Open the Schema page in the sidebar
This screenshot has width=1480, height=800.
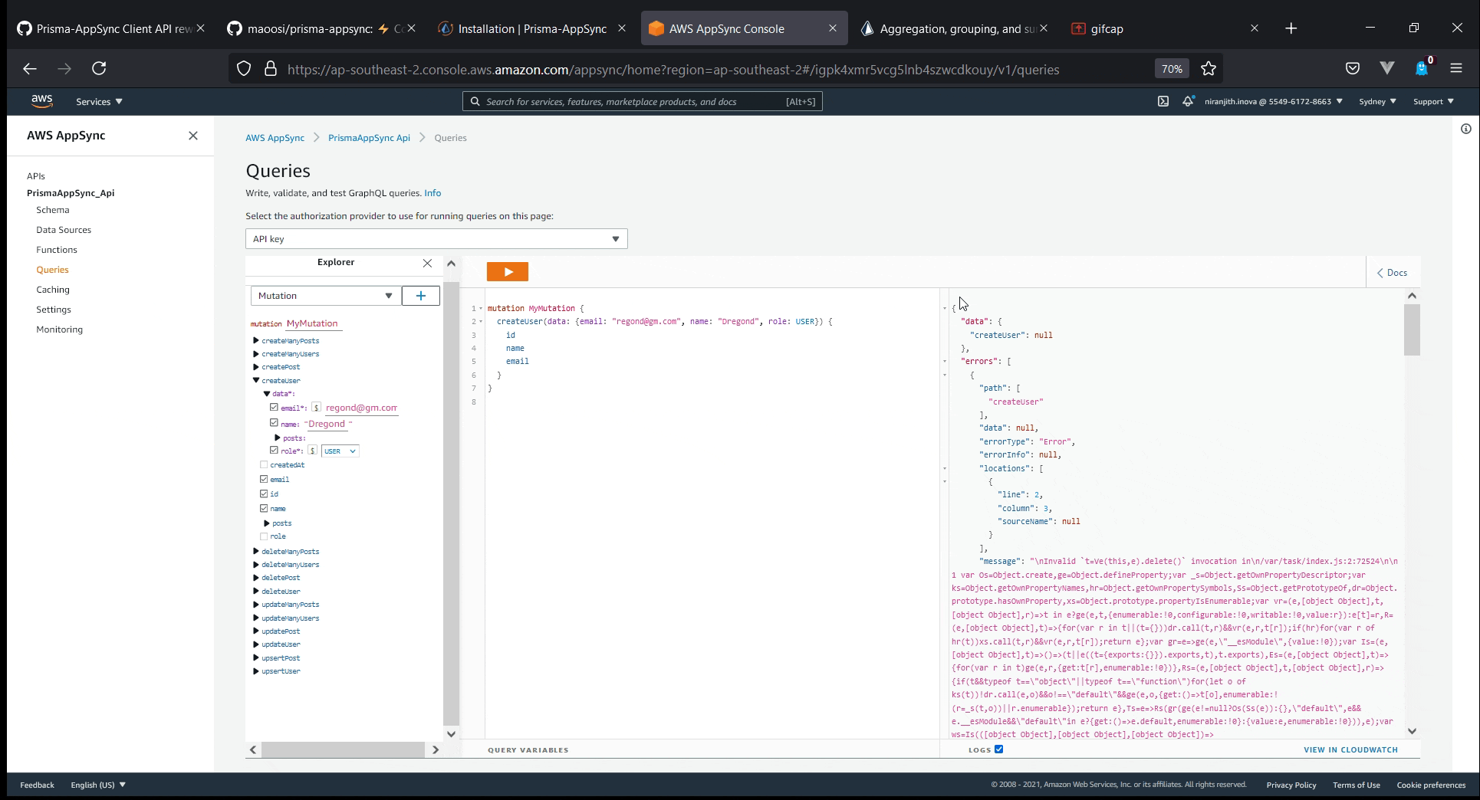[x=53, y=210]
